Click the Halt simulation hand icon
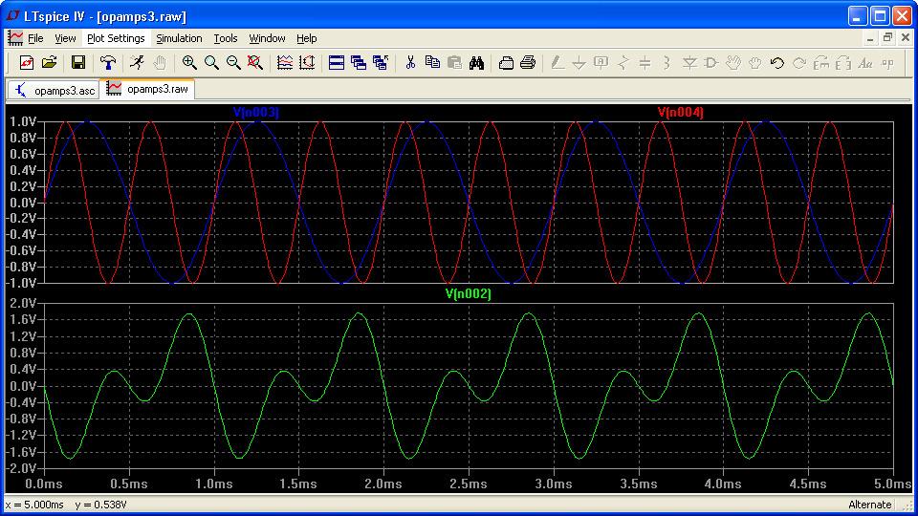 coord(160,63)
